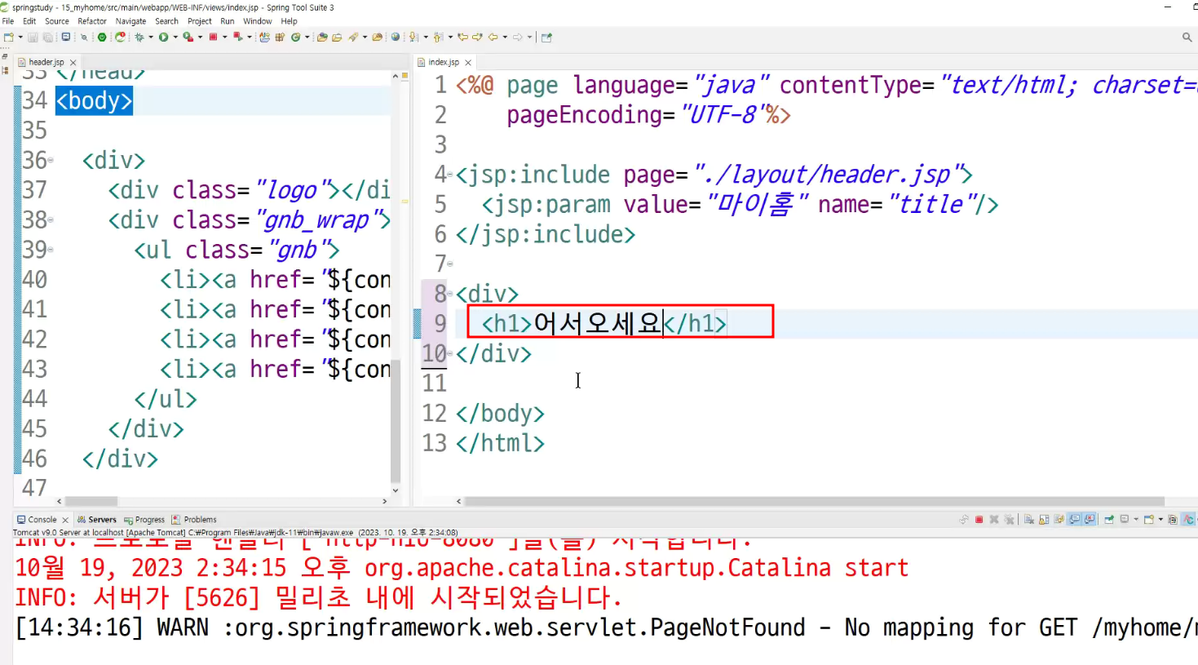Click the Next Annotation icon
The height and width of the screenshot is (665, 1198).
(x=413, y=37)
